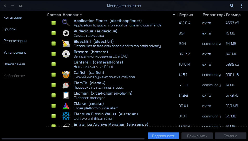Select the CMake (cmake) package name
Image resolution: width=248 pixels, height=141 pixels.
click(x=89, y=104)
